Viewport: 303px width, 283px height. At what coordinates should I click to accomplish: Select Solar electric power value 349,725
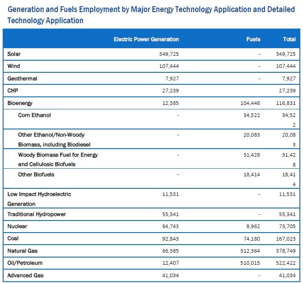point(169,54)
